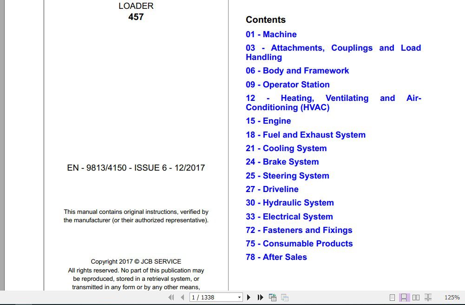Select continuous page scrolling layout

404,297
